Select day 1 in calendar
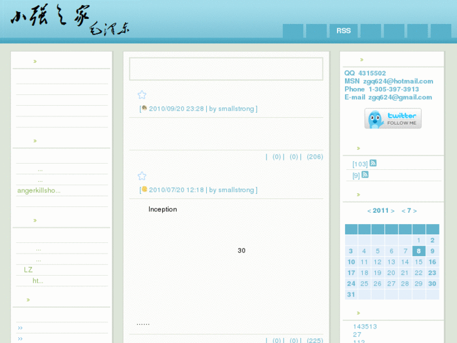 pyautogui.click(x=419, y=240)
